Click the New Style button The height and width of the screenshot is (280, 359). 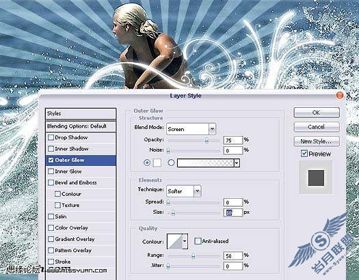tap(317, 141)
